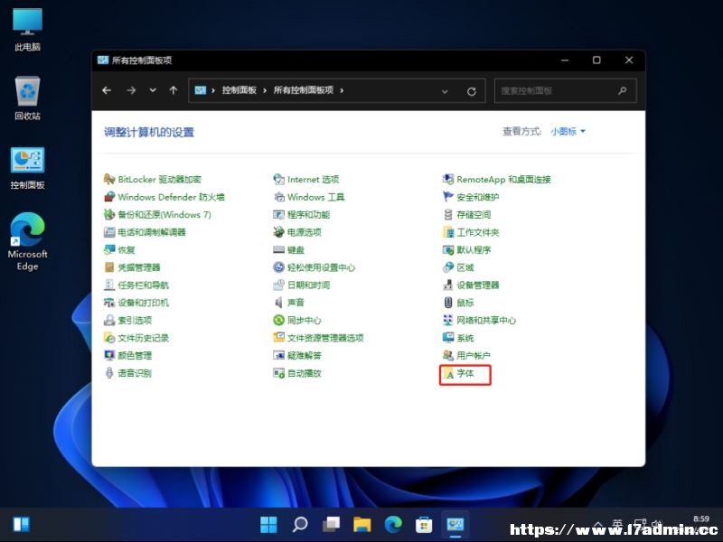Select the 此电脑 desktop icon

pos(28,30)
